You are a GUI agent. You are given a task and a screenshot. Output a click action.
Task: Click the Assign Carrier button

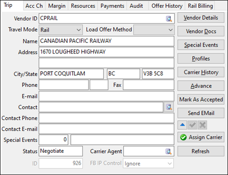coord(201,137)
